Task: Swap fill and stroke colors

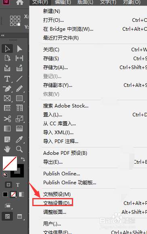Action: click(x=23, y=159)
